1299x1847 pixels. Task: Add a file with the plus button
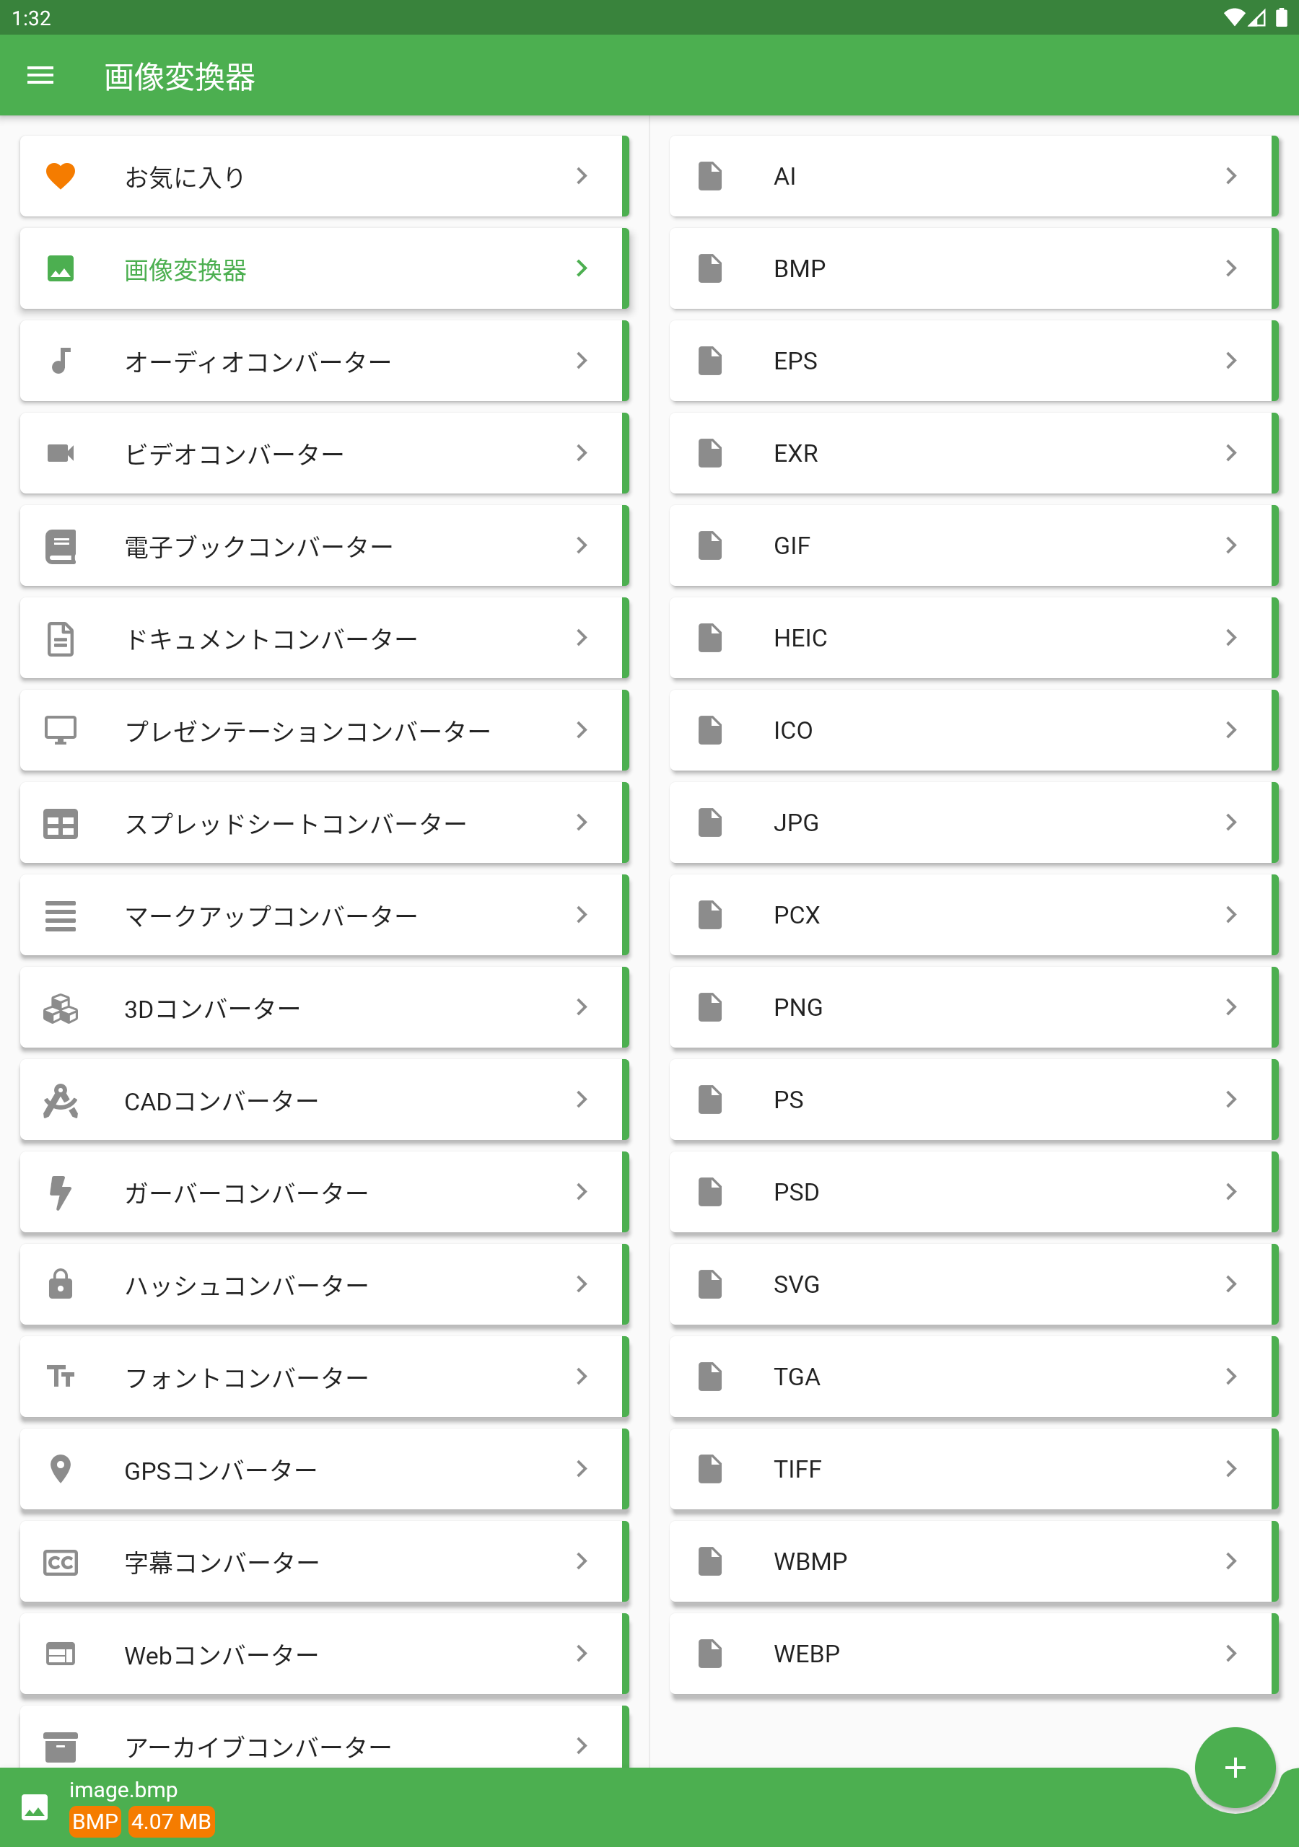[1235, 1768]
